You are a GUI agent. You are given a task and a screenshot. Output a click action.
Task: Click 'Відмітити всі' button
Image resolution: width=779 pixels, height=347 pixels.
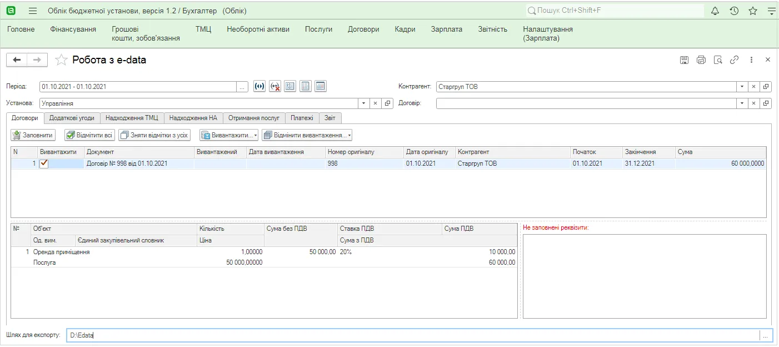(89, 135)
